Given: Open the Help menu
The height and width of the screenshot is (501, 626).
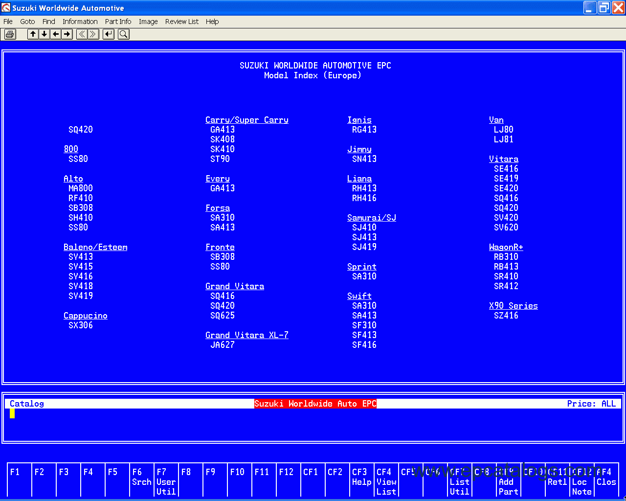Looking at the screenshot, I should pyautogui.click(x=212, y=22).
